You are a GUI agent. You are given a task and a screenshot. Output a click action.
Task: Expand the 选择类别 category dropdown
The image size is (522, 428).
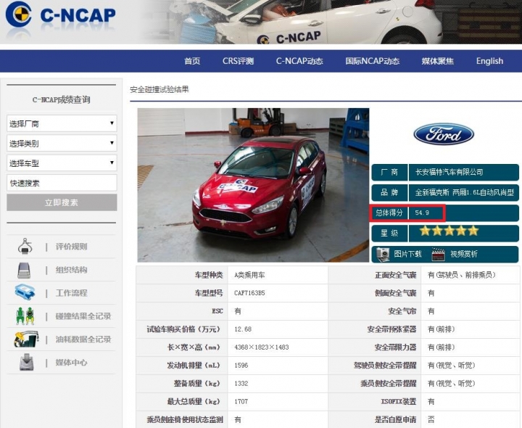[x=62, y=143]
